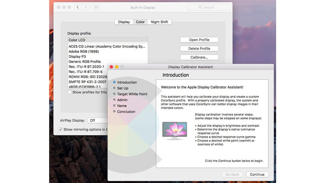The height and width of the screenshot is (183, 326).
Task: Select the Introduction step in the assistant
Action: 125,82
